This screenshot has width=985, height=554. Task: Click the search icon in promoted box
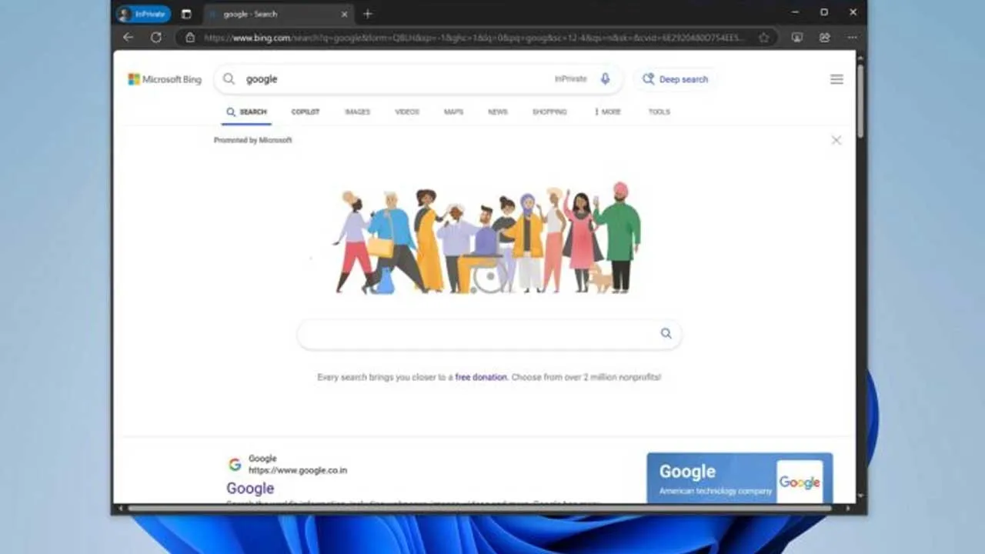pyautogui.click(x=666, y=333)
